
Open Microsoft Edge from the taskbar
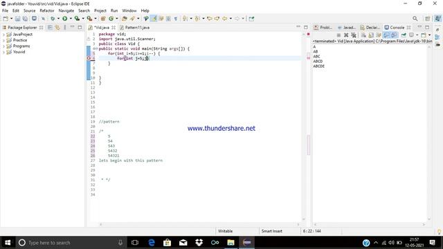coord(152,243)
